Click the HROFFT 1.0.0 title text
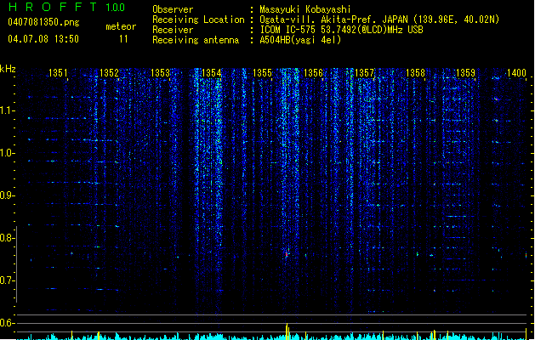 (66, 7)
